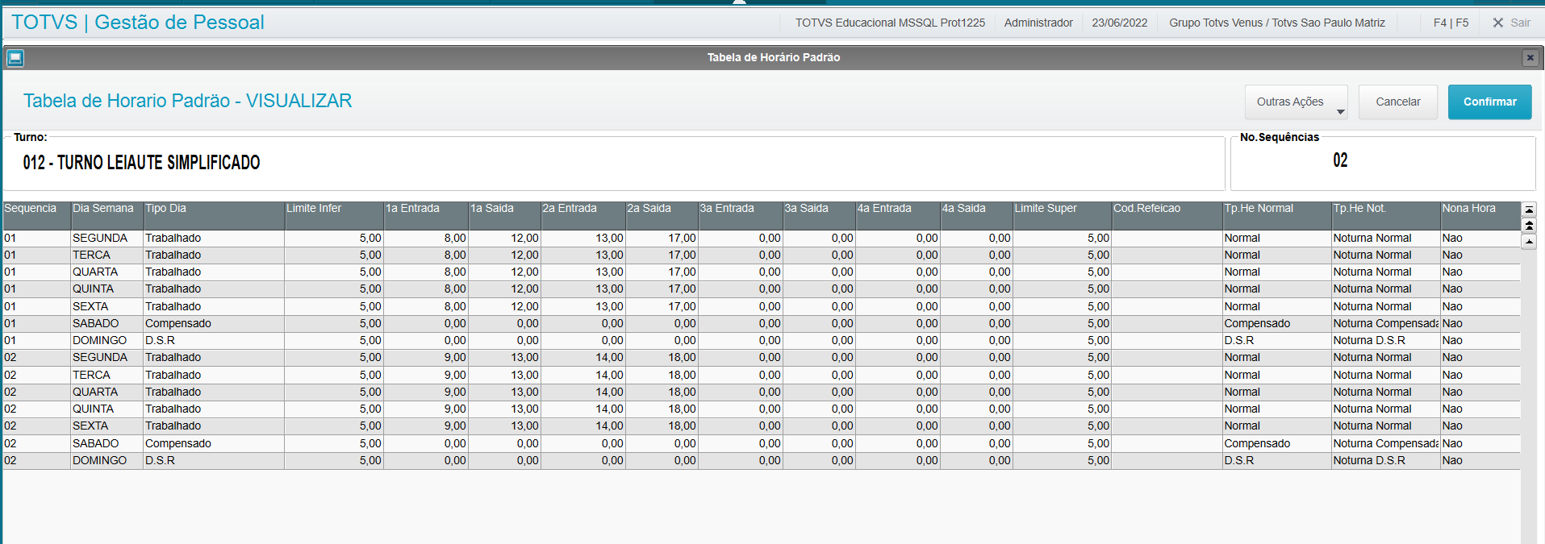Screen dimensions: 1545x544
Task: Click Noturna Compensada in sequence 02 SABADO row
Action: pos(1386,443)
